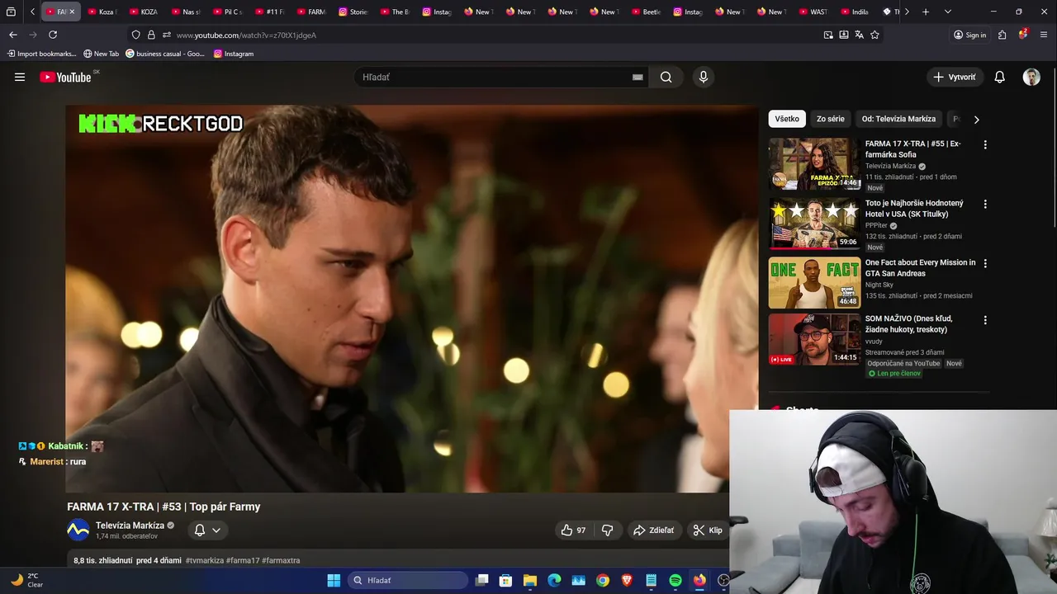Image resolution: width=1057 pixels, height=594 pixels.
Task: Open Brave browser from the taskbar
Action: [x=627, y=580]
